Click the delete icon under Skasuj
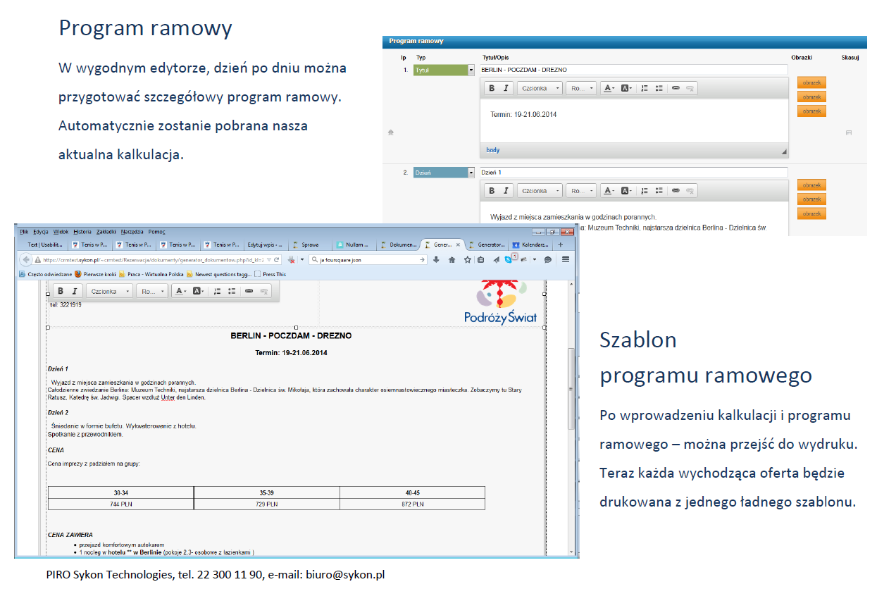896x589 pixels. [x=849, y=132]
